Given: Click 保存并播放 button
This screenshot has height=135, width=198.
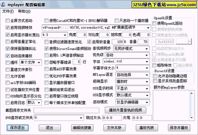Looking at the screenshot, I should 179,128.
